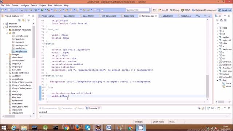
Task: Click the New file toolbar icon
Action: pyautogui.click(x=3, y=10)
